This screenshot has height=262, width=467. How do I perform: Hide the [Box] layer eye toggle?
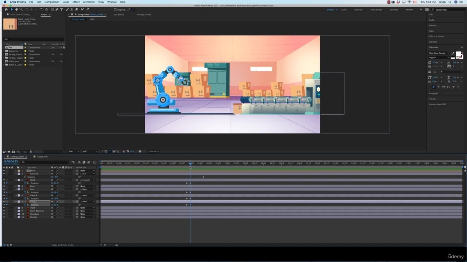(x=4, y=171)
